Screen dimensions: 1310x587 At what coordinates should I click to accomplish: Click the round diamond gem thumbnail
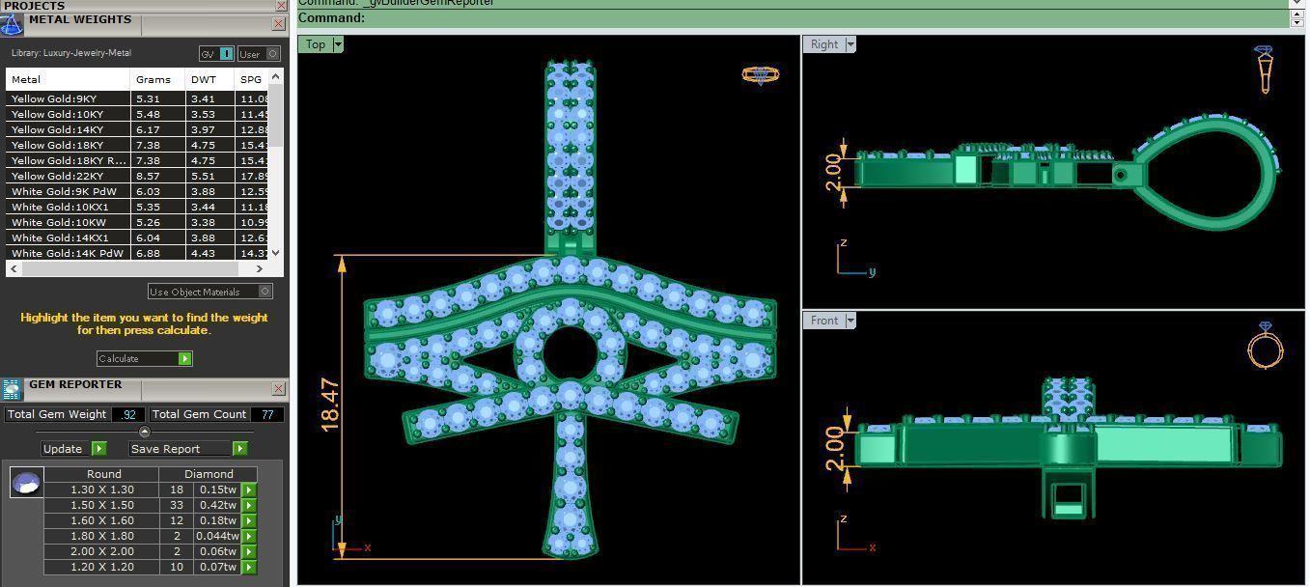pyautogui.click(x=26, y=482)
